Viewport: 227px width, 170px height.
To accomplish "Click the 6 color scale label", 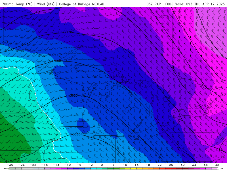I will pos(113,165).
